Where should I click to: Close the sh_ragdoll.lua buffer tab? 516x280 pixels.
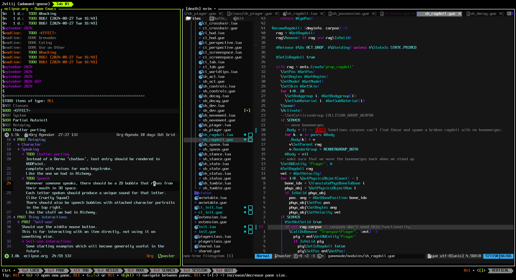point(322,14)
